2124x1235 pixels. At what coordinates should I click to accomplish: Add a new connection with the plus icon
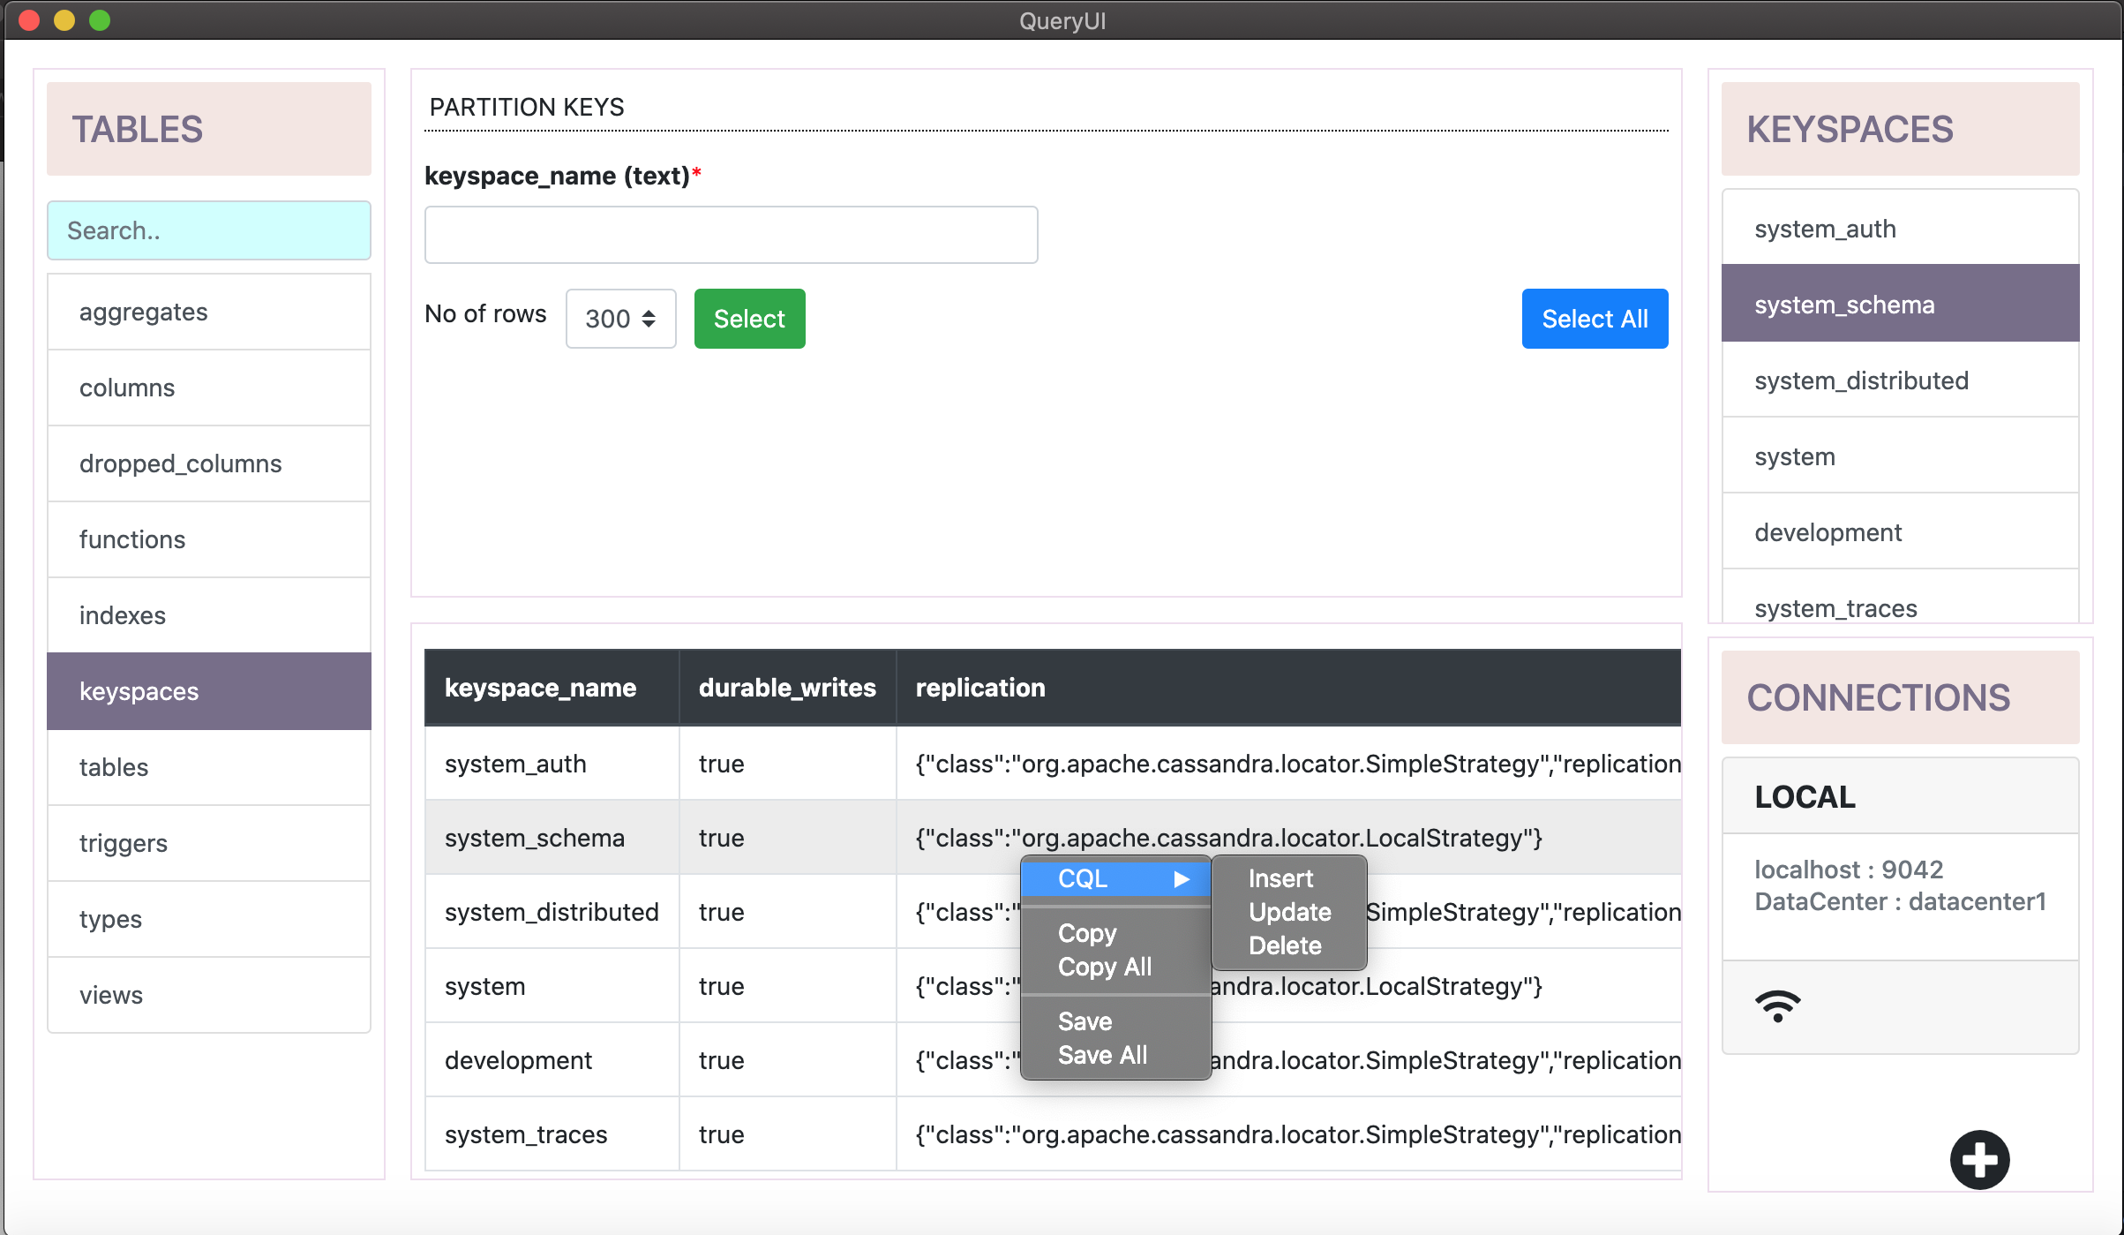[1979, 1159]
